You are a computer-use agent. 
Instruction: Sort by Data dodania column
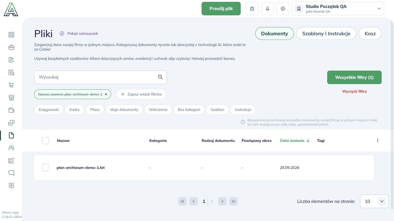(295, 141)
